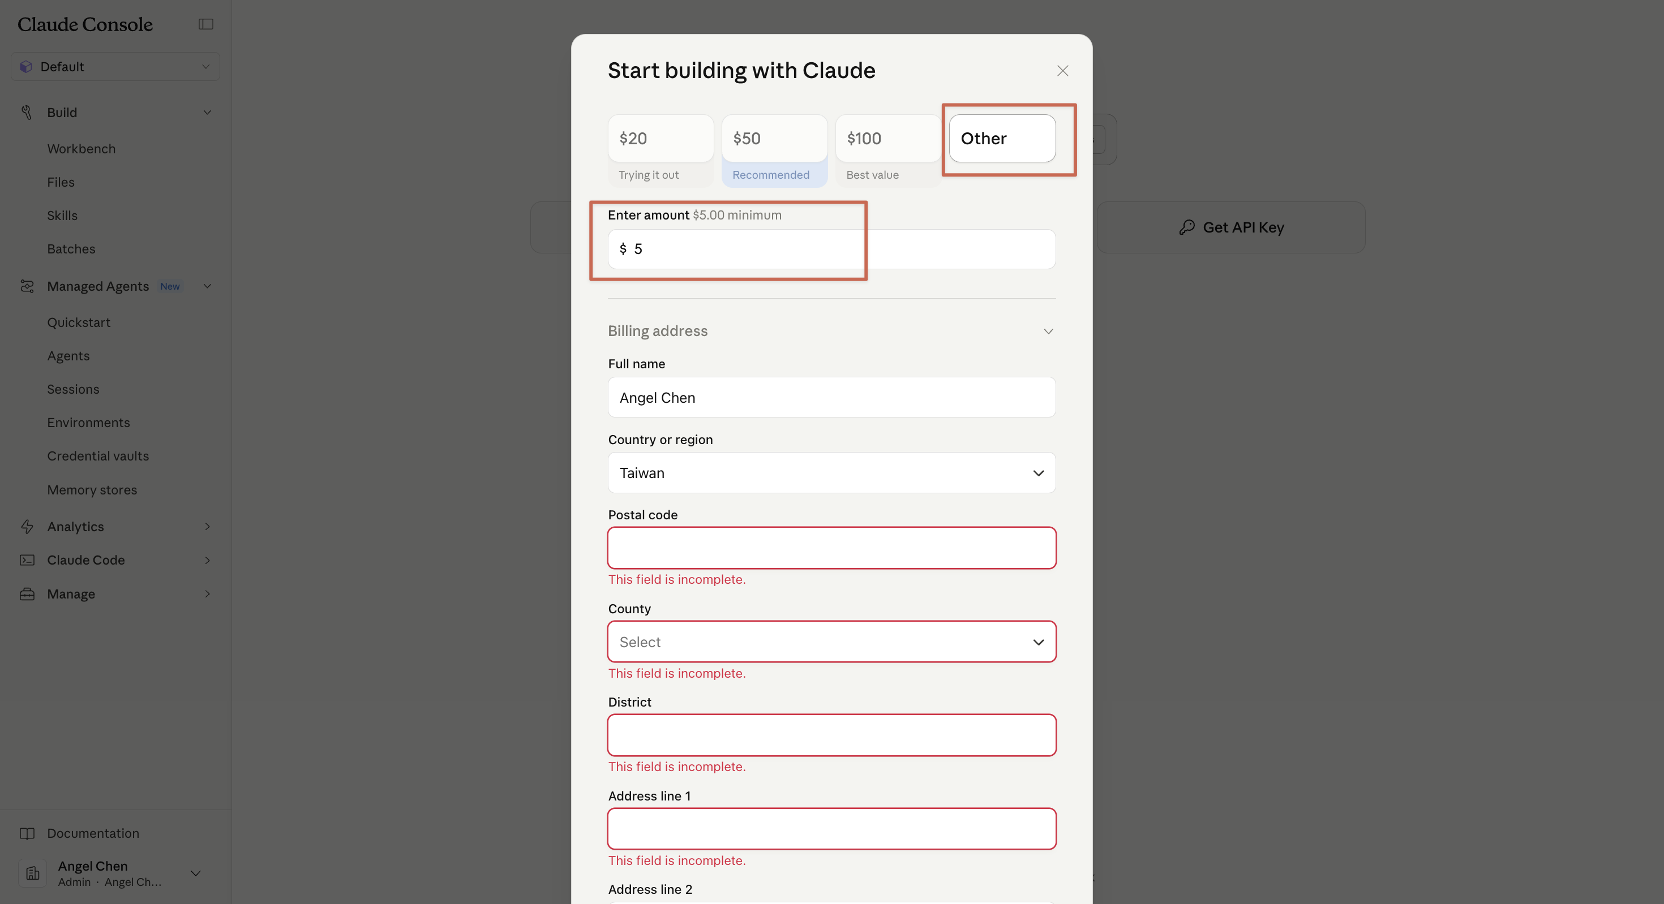Close the Start building with Claude dialog
The width and height of the screenshot is (1664, 904).
[x=1062, y=71]
